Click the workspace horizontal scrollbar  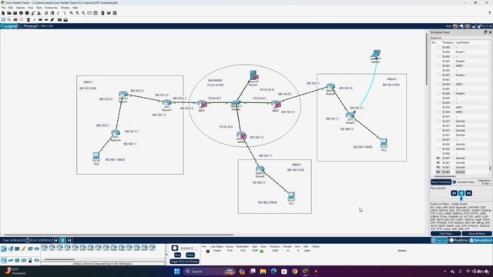[x=119, y=235]
